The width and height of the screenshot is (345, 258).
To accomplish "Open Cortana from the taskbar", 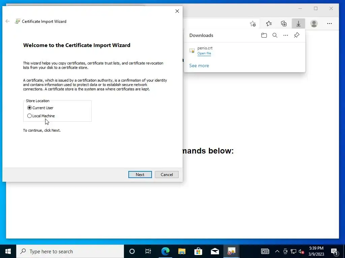I will pyautogui.click(x=132, y=251).
